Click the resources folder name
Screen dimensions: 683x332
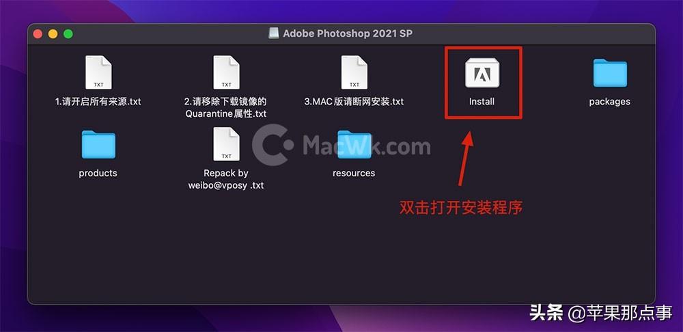pyautogui.click(x=354, y=173)
